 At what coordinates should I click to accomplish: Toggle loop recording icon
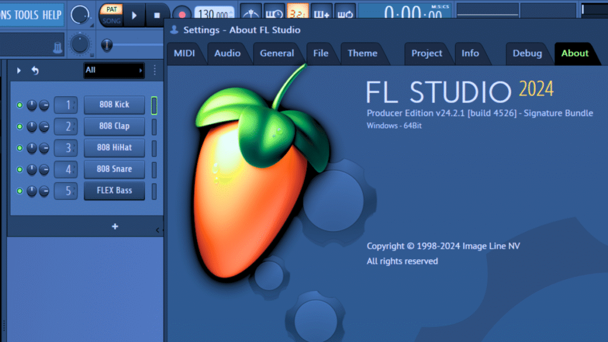click(x=345, y=13)
